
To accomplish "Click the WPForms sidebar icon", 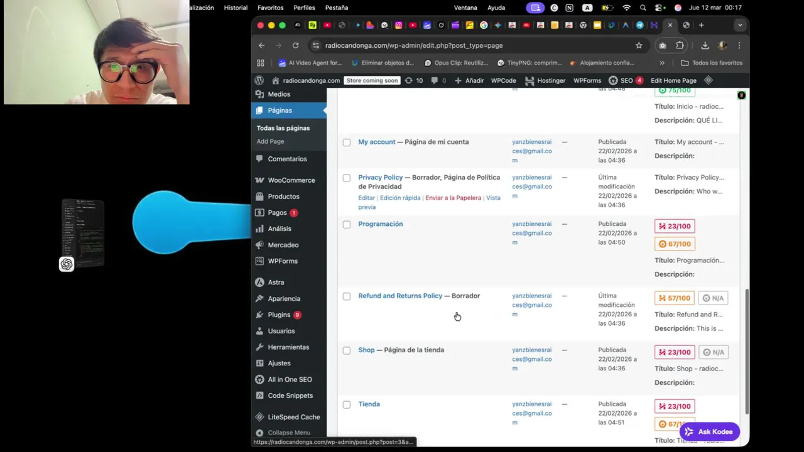I will 259,261.
